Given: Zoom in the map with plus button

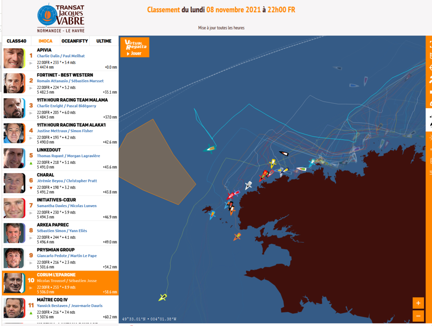Looking at the screenshot, I should tap(418, 303).
